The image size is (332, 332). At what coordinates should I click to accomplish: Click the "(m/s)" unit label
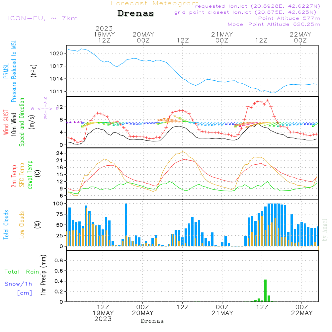[32, 122]
